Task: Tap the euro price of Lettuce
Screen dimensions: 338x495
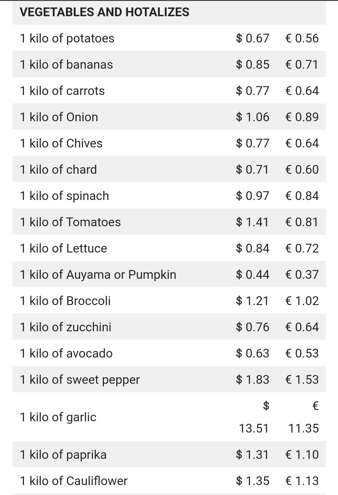Action: pyautogui.click(x=302, y=248)
